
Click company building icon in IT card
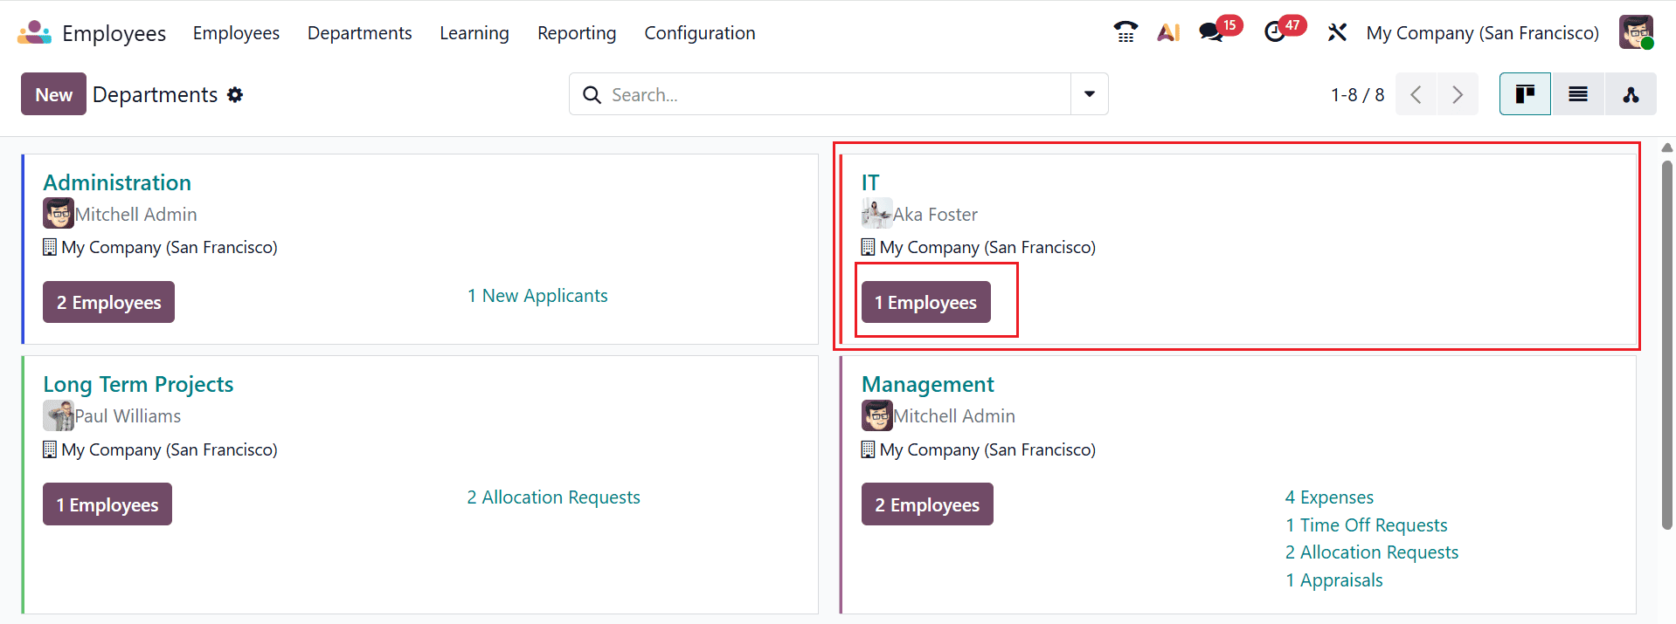click(868, 247)
